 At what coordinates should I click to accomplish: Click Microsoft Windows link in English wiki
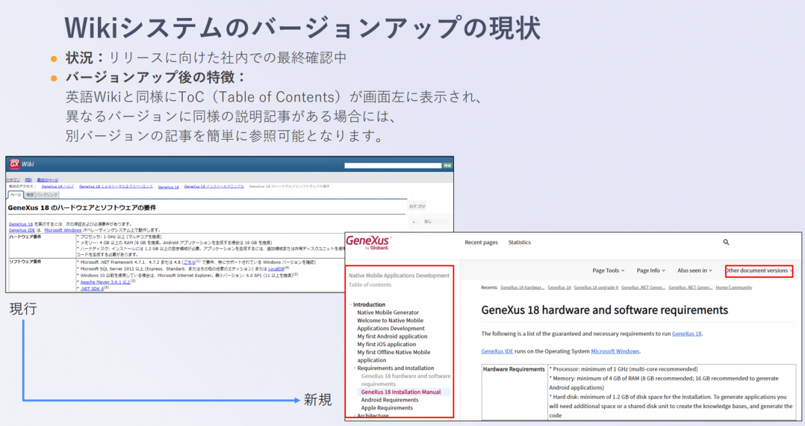pyautogui.click(x=615, y=351)
